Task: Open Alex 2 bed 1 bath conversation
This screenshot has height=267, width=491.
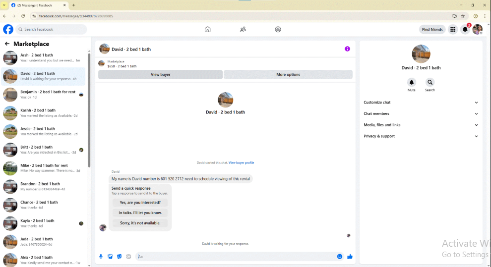Action: pos(43,260)
